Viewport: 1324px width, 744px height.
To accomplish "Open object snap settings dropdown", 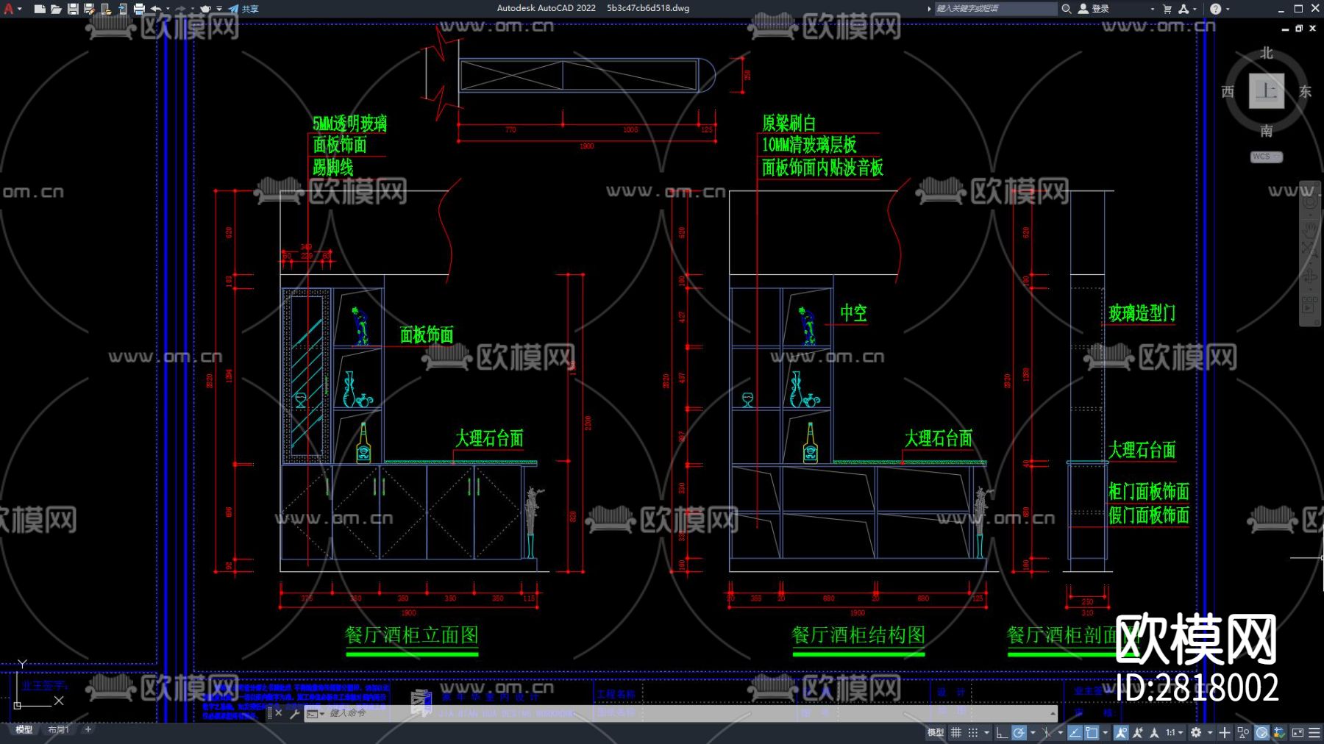I will [1105, 732].
